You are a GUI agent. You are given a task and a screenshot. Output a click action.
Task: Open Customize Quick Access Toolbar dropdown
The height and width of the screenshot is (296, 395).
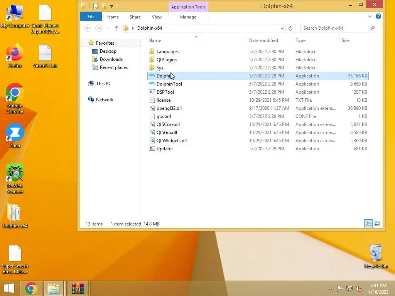[x=111, y=6]
